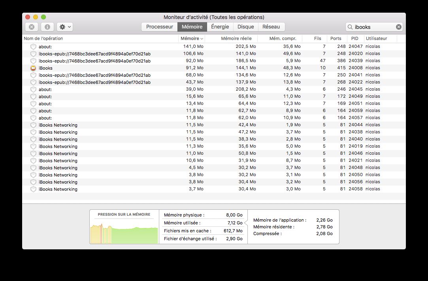Sort by Mém. compr. column

click(280, 38)
